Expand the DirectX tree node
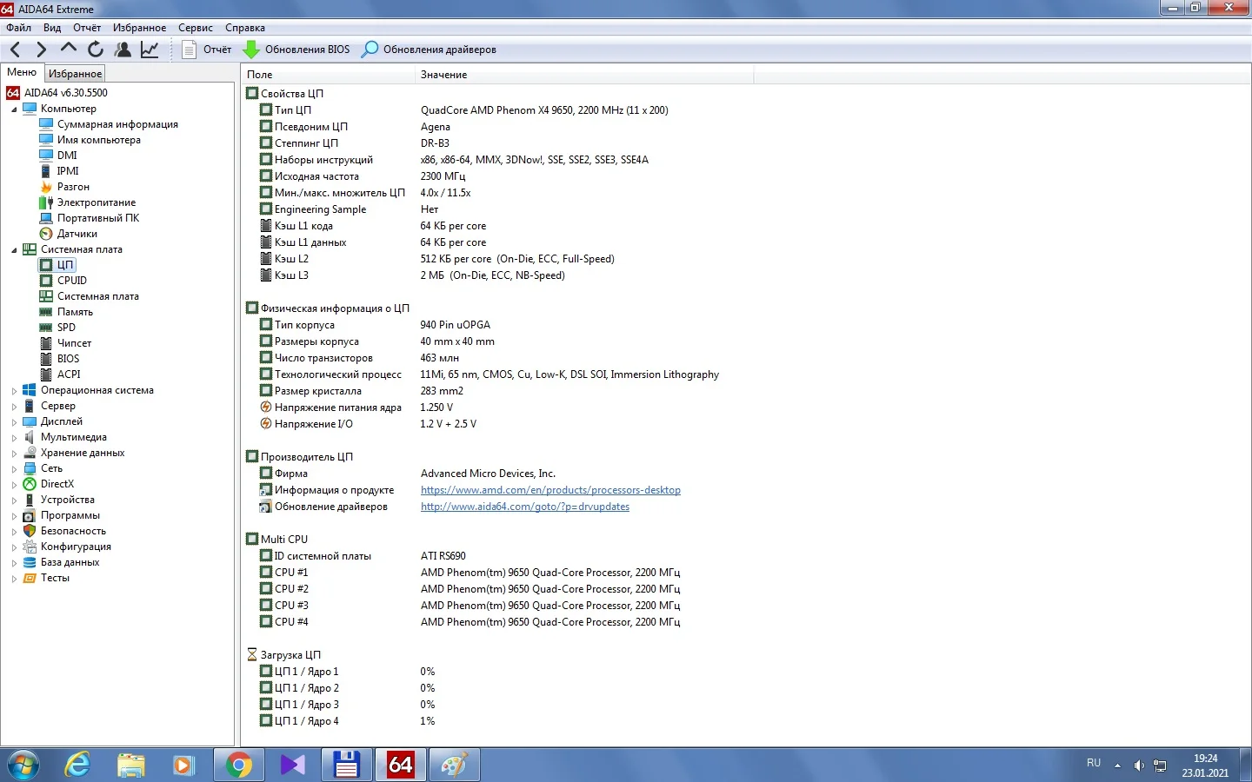1252x782 pixels. pos(14,485)
